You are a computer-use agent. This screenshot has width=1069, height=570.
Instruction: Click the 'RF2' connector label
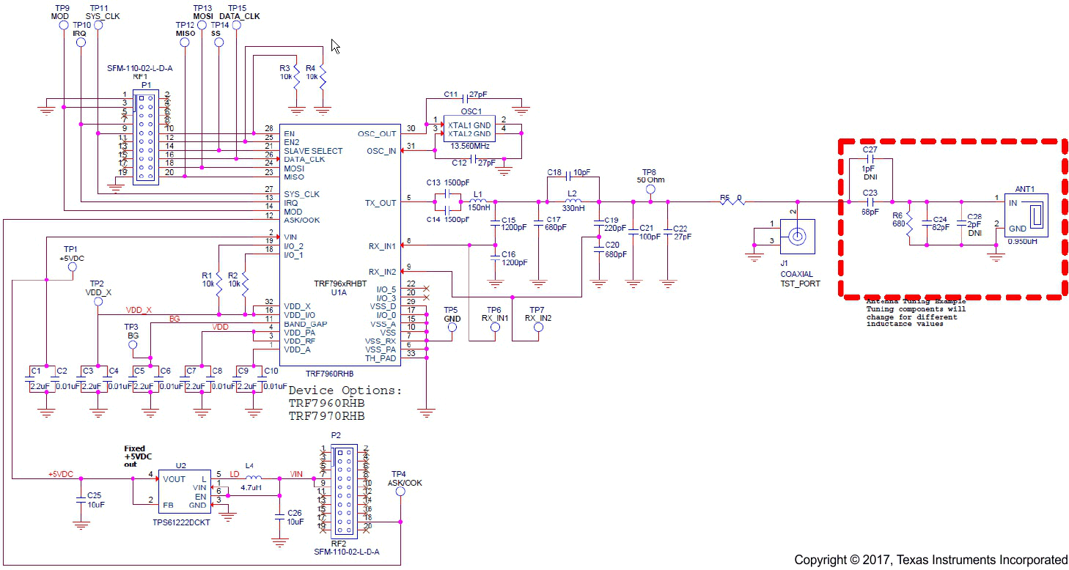[338, 543]
